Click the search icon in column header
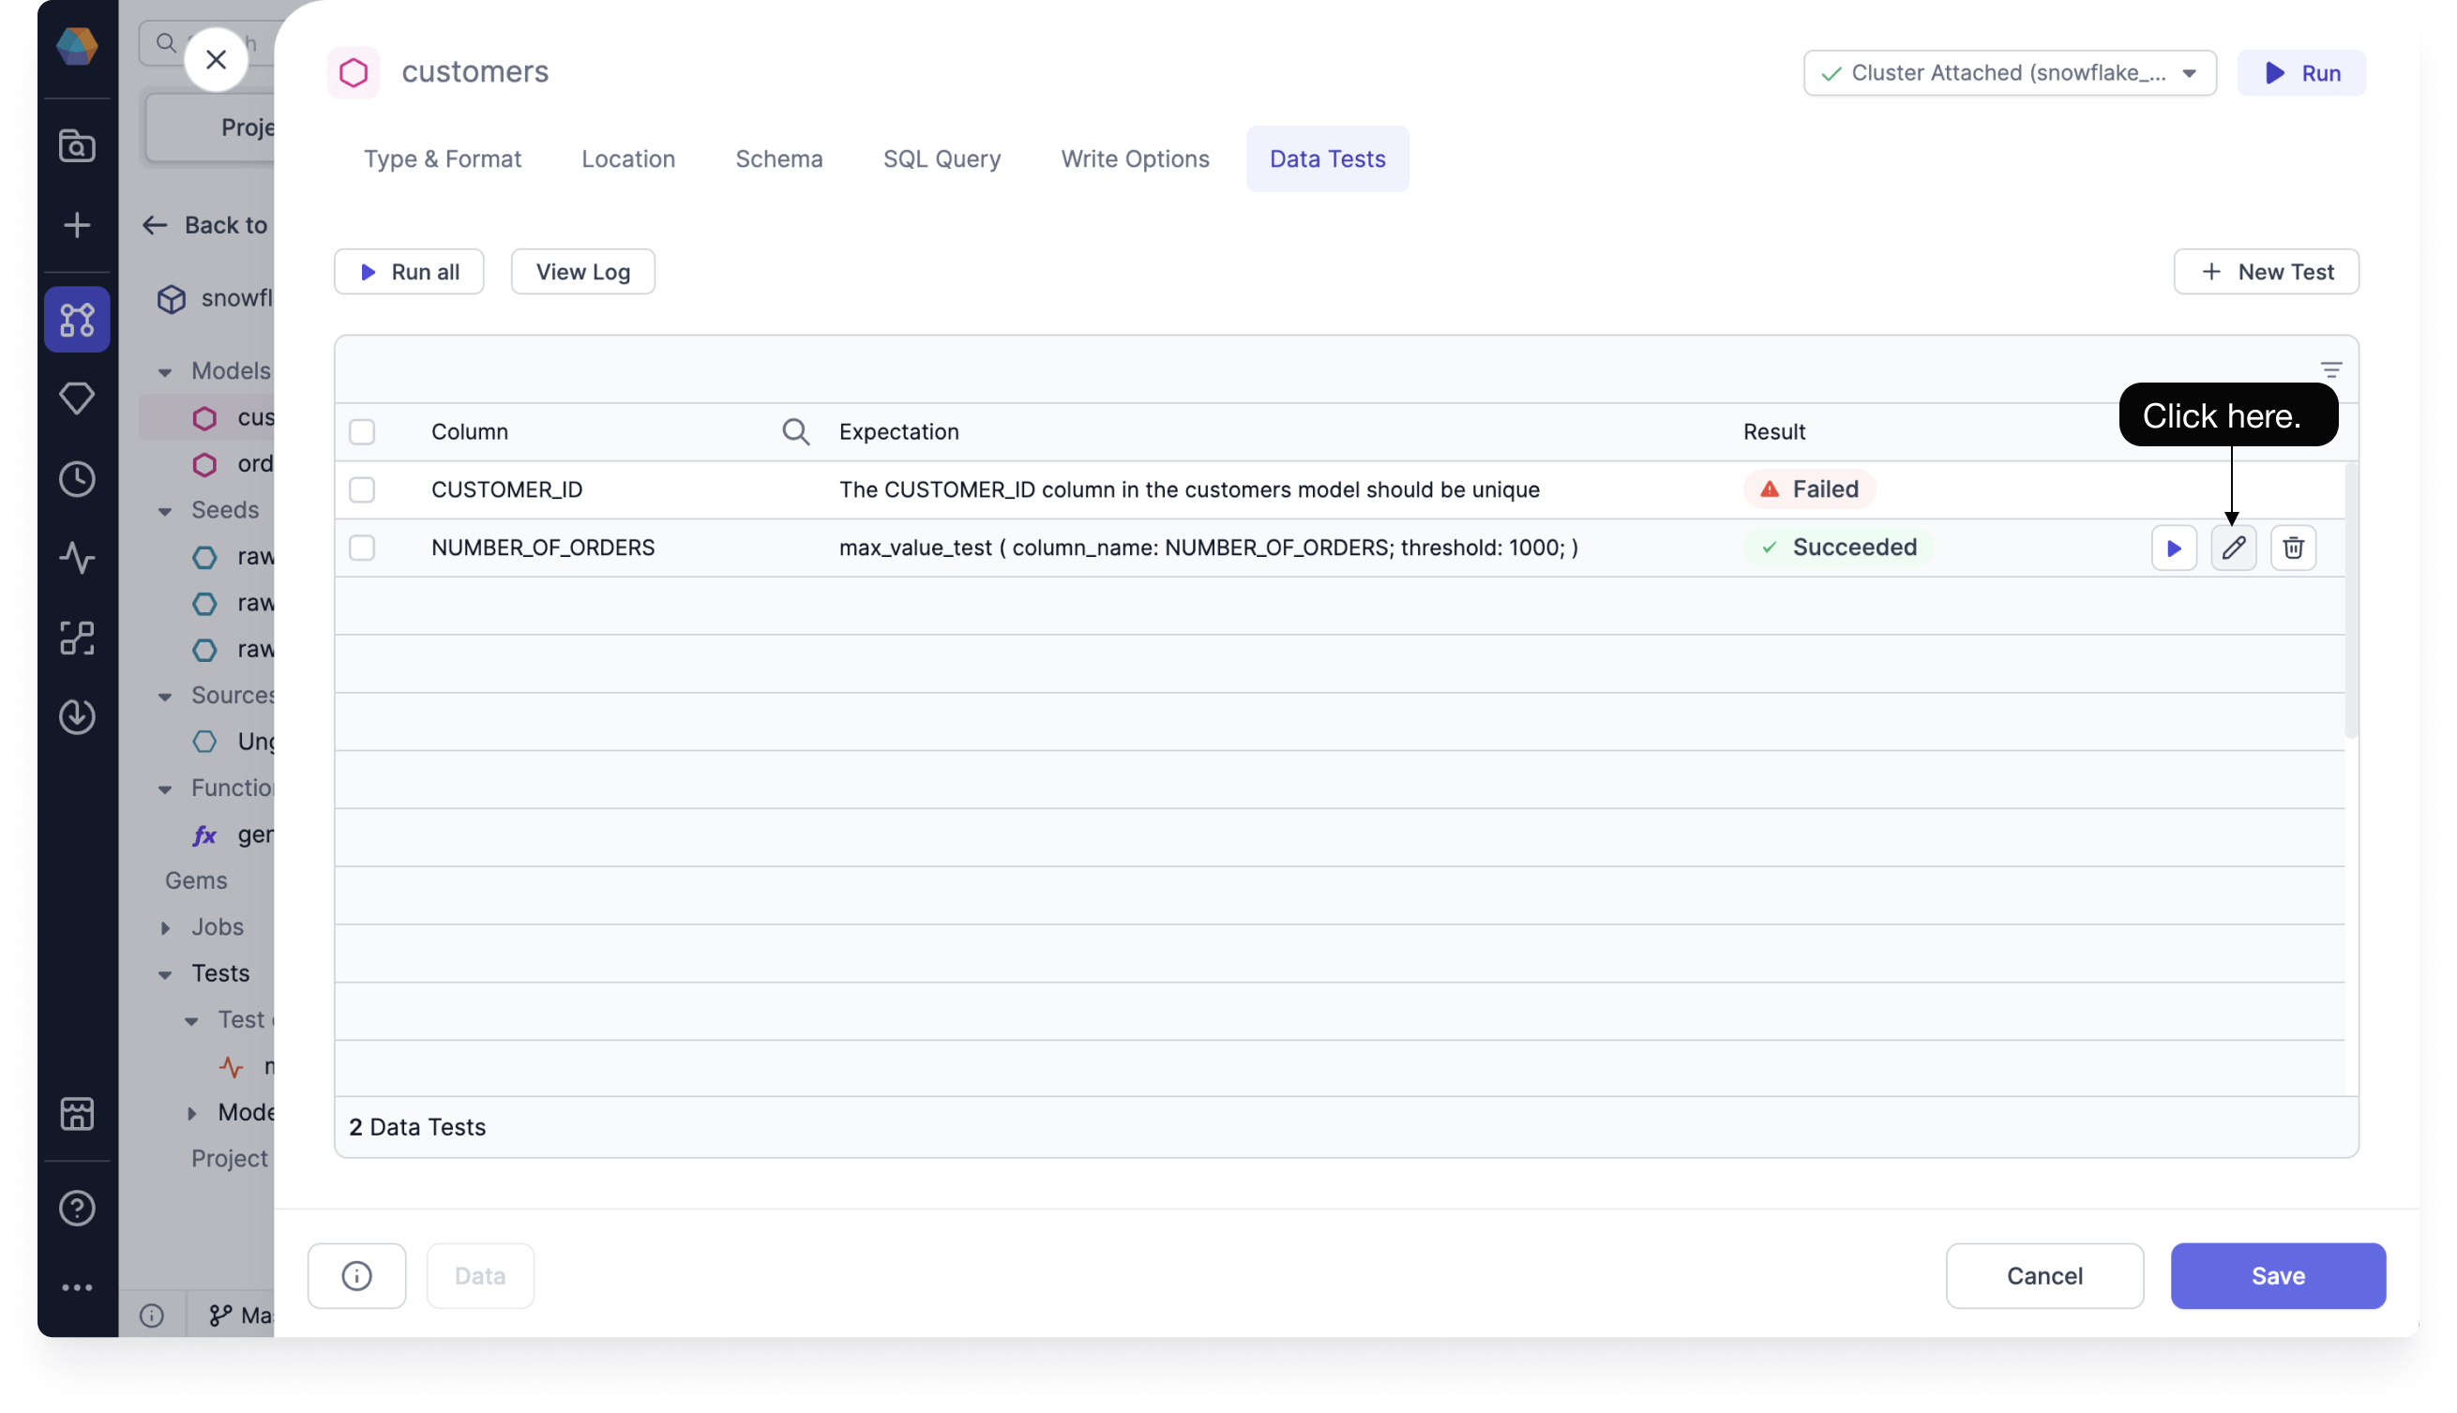 tap(795, 432)
